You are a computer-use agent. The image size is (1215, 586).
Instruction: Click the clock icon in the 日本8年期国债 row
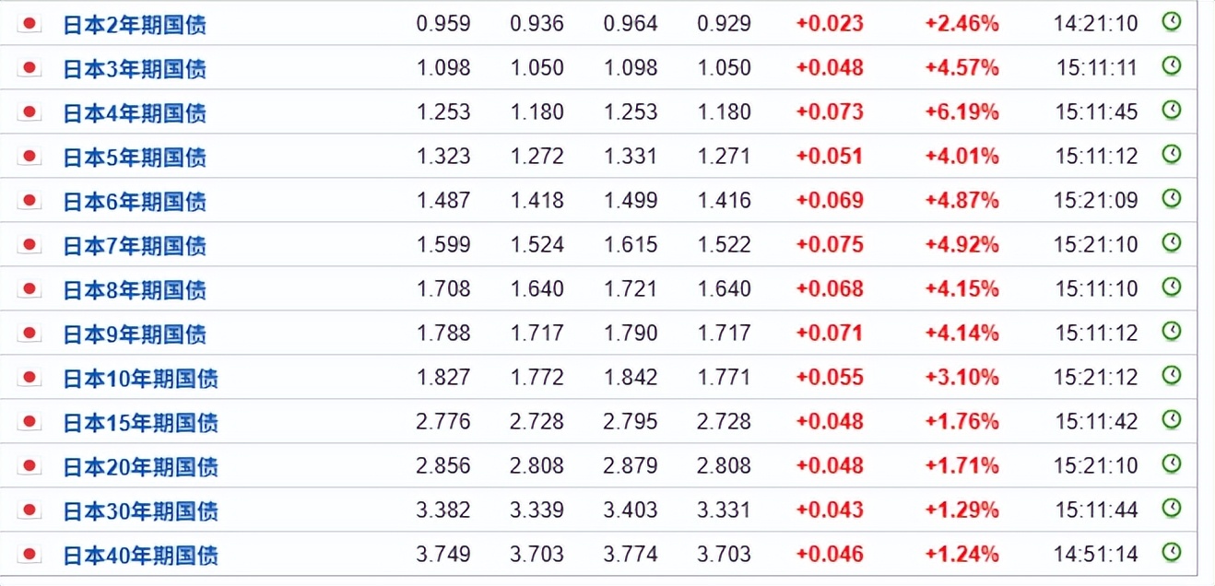tap(1171, 287)
